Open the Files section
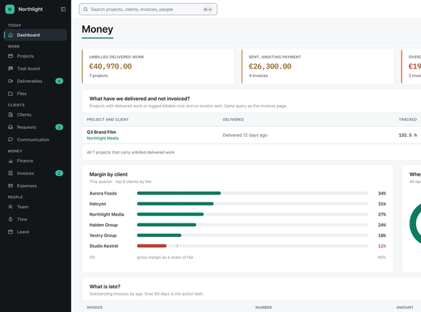421x312 pixels. point(35,94)
